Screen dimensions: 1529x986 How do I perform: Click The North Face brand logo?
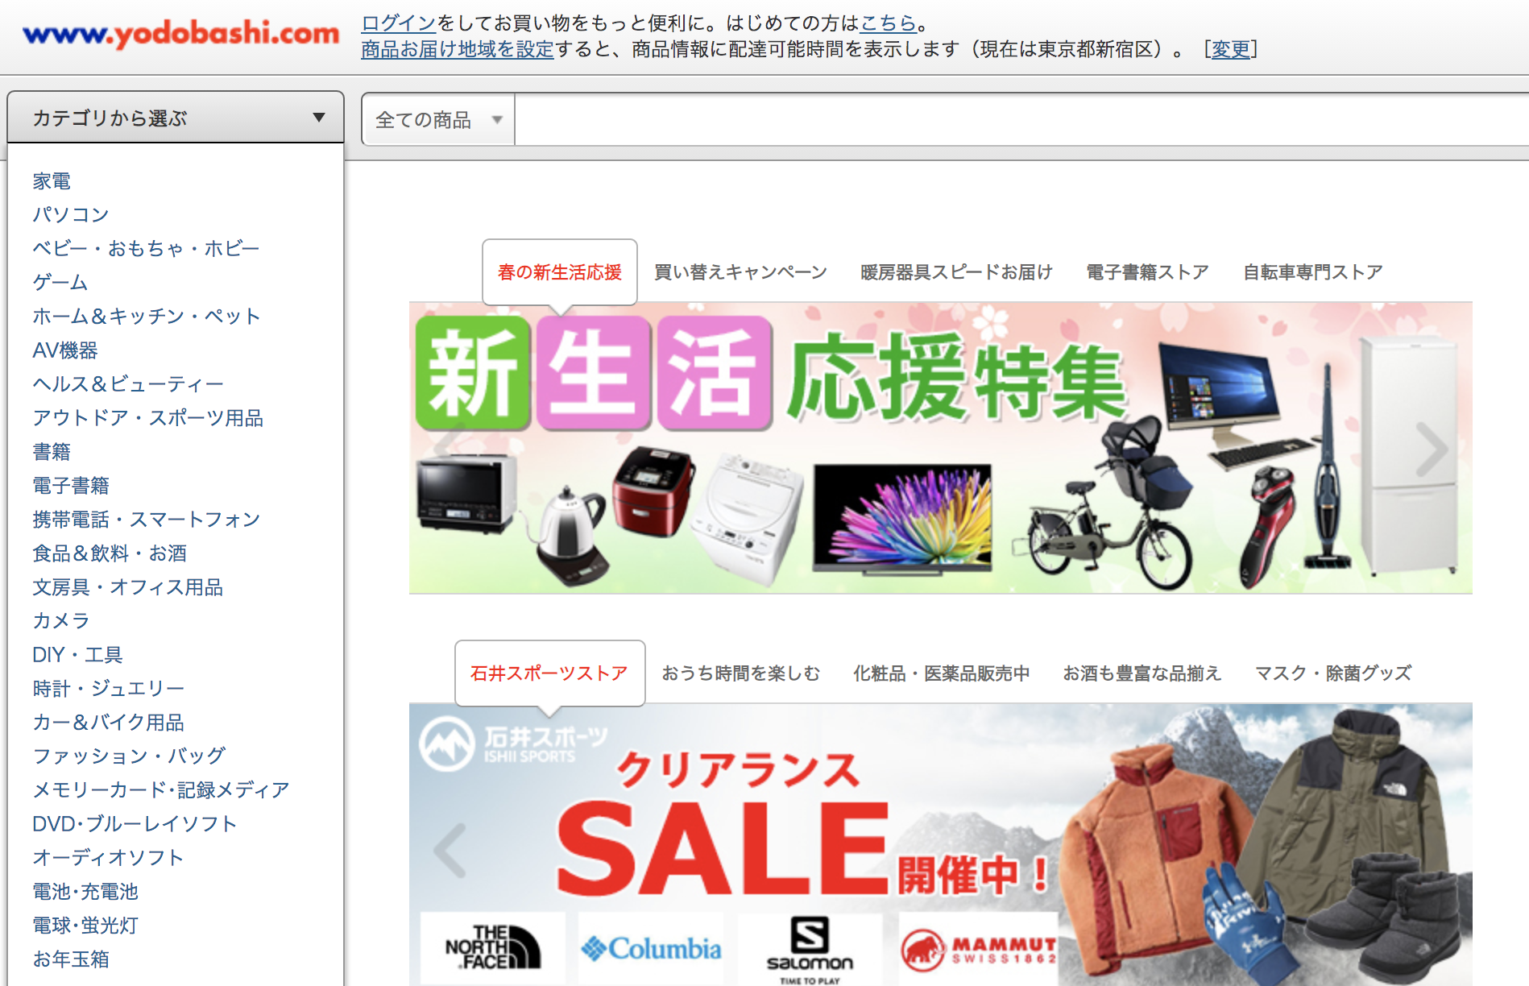(492, 948)
